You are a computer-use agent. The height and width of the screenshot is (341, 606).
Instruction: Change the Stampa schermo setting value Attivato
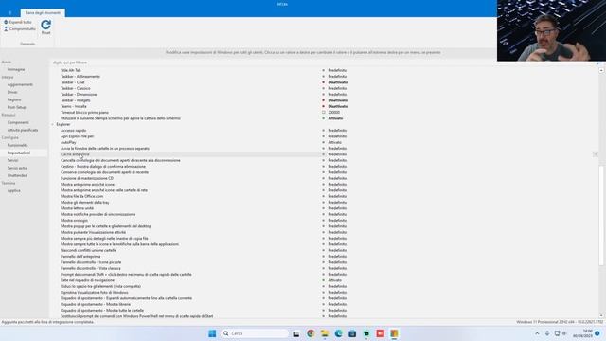[x=335, y=118]
